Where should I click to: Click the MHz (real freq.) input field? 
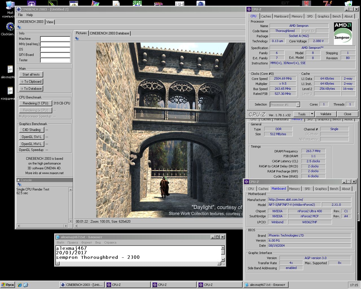pos(55,44)
